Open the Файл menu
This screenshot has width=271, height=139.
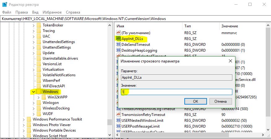pyautogui.click(x=7, y=12)
